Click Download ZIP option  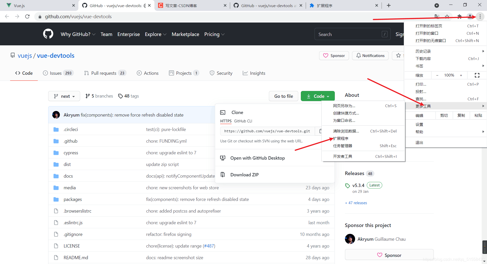(245, 175)
